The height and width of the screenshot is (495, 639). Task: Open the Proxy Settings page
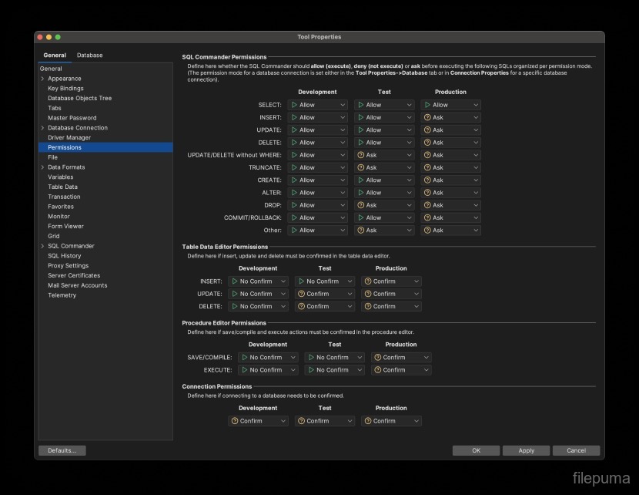(67, 265)
